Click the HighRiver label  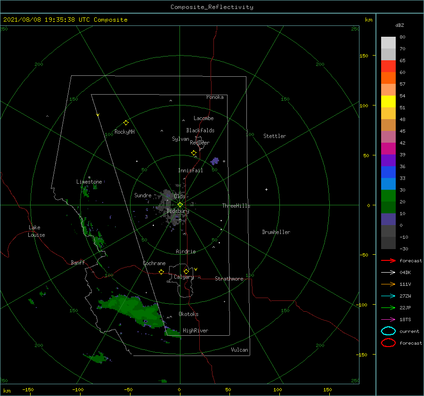196,331
